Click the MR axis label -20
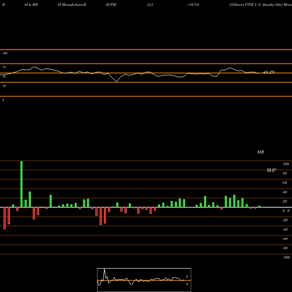This screenshot has height=292, width=292. pyautogui.click(x=285, y=220)
